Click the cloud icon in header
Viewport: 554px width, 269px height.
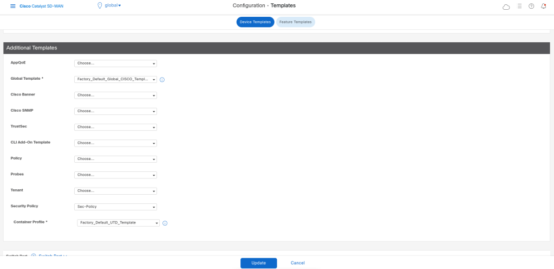(506, 7)
